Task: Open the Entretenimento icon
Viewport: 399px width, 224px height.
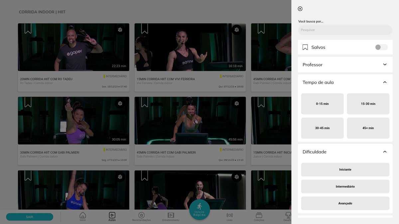Action: pyautogui.click(x=171, y=215)
